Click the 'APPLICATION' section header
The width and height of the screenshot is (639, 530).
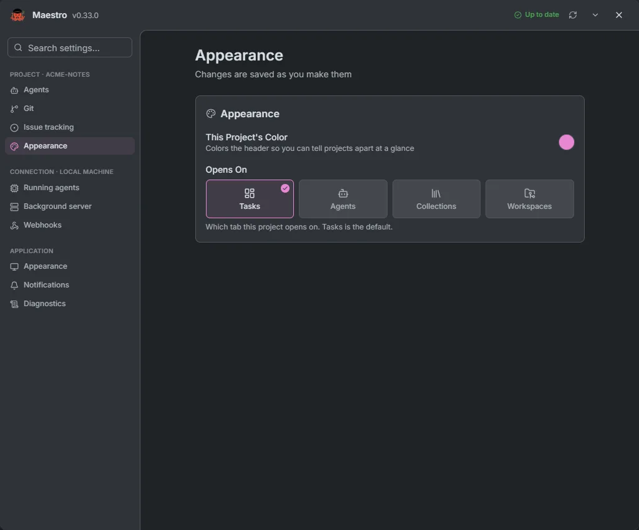(x=31, y=251)
